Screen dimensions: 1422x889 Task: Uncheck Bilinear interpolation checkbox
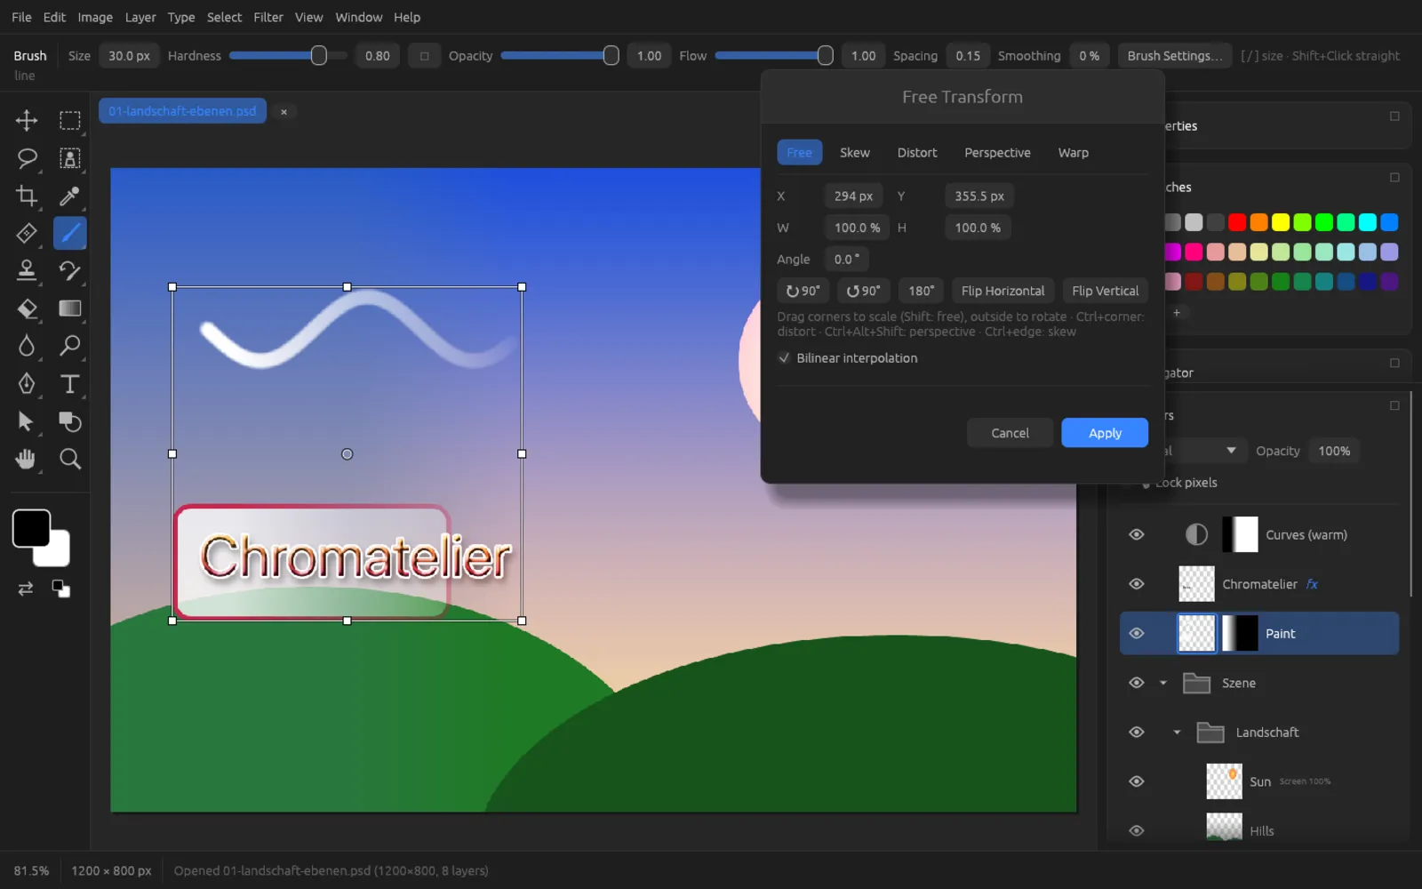pyautogui.click(x=784, y=358)
